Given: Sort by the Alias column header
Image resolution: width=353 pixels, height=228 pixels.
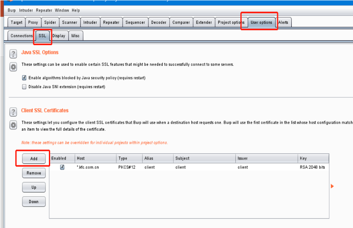Looking at the screenshot, I should pos(158,158).
